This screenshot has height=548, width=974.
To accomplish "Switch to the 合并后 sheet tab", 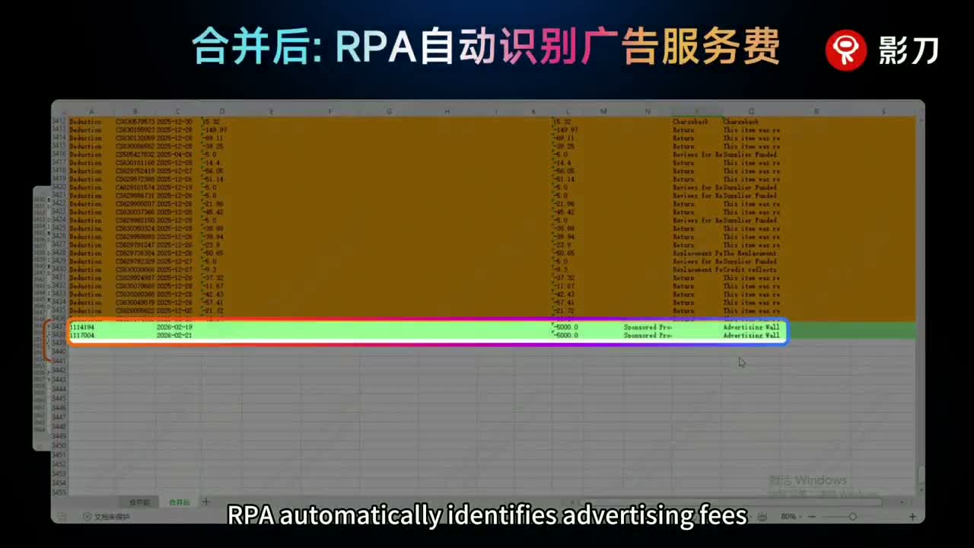I will point(179,502).
